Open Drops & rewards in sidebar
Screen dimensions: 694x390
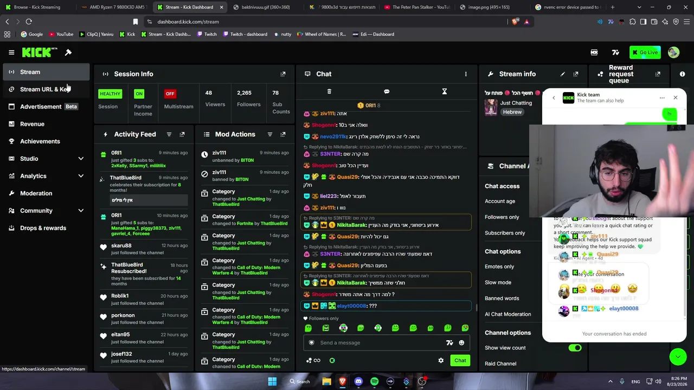(46, 228)
